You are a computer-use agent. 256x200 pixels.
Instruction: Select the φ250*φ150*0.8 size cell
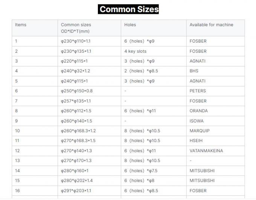76,91
